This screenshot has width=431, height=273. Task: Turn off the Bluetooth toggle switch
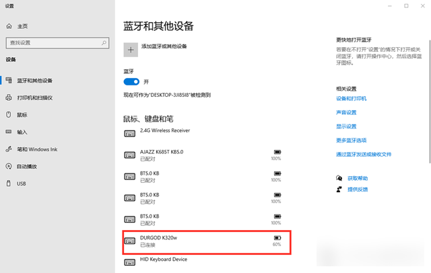(131, 82)
